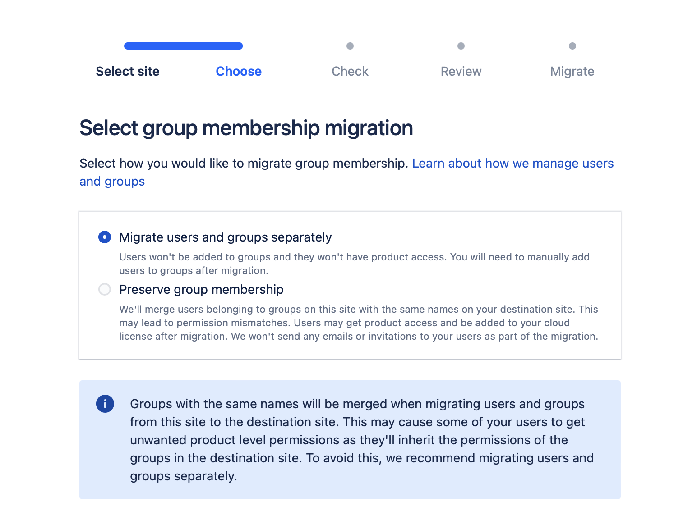683x529 pixels.
Task: Click the Check step dot indicator
Action: (x=350, y=46)
